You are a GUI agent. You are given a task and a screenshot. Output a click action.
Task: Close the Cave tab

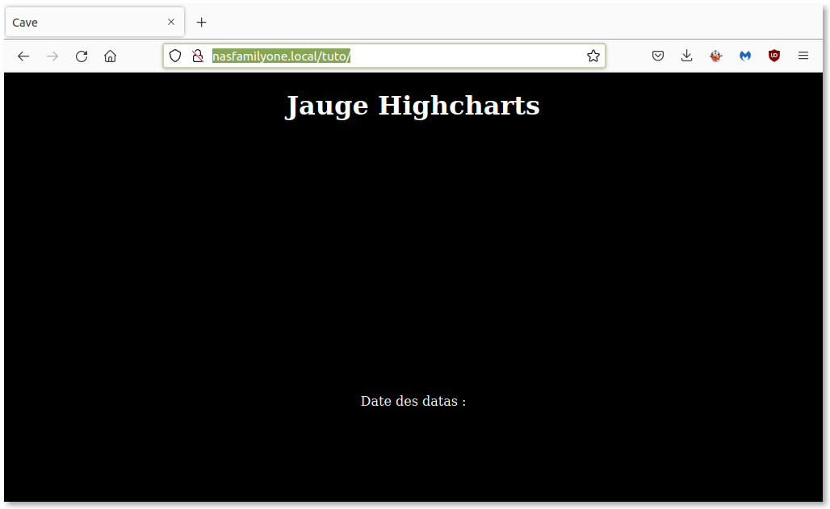pos(171,23)
